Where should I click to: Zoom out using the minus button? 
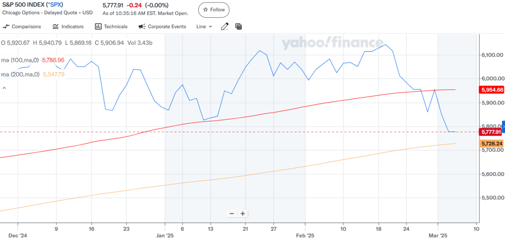tap(232, 214)
